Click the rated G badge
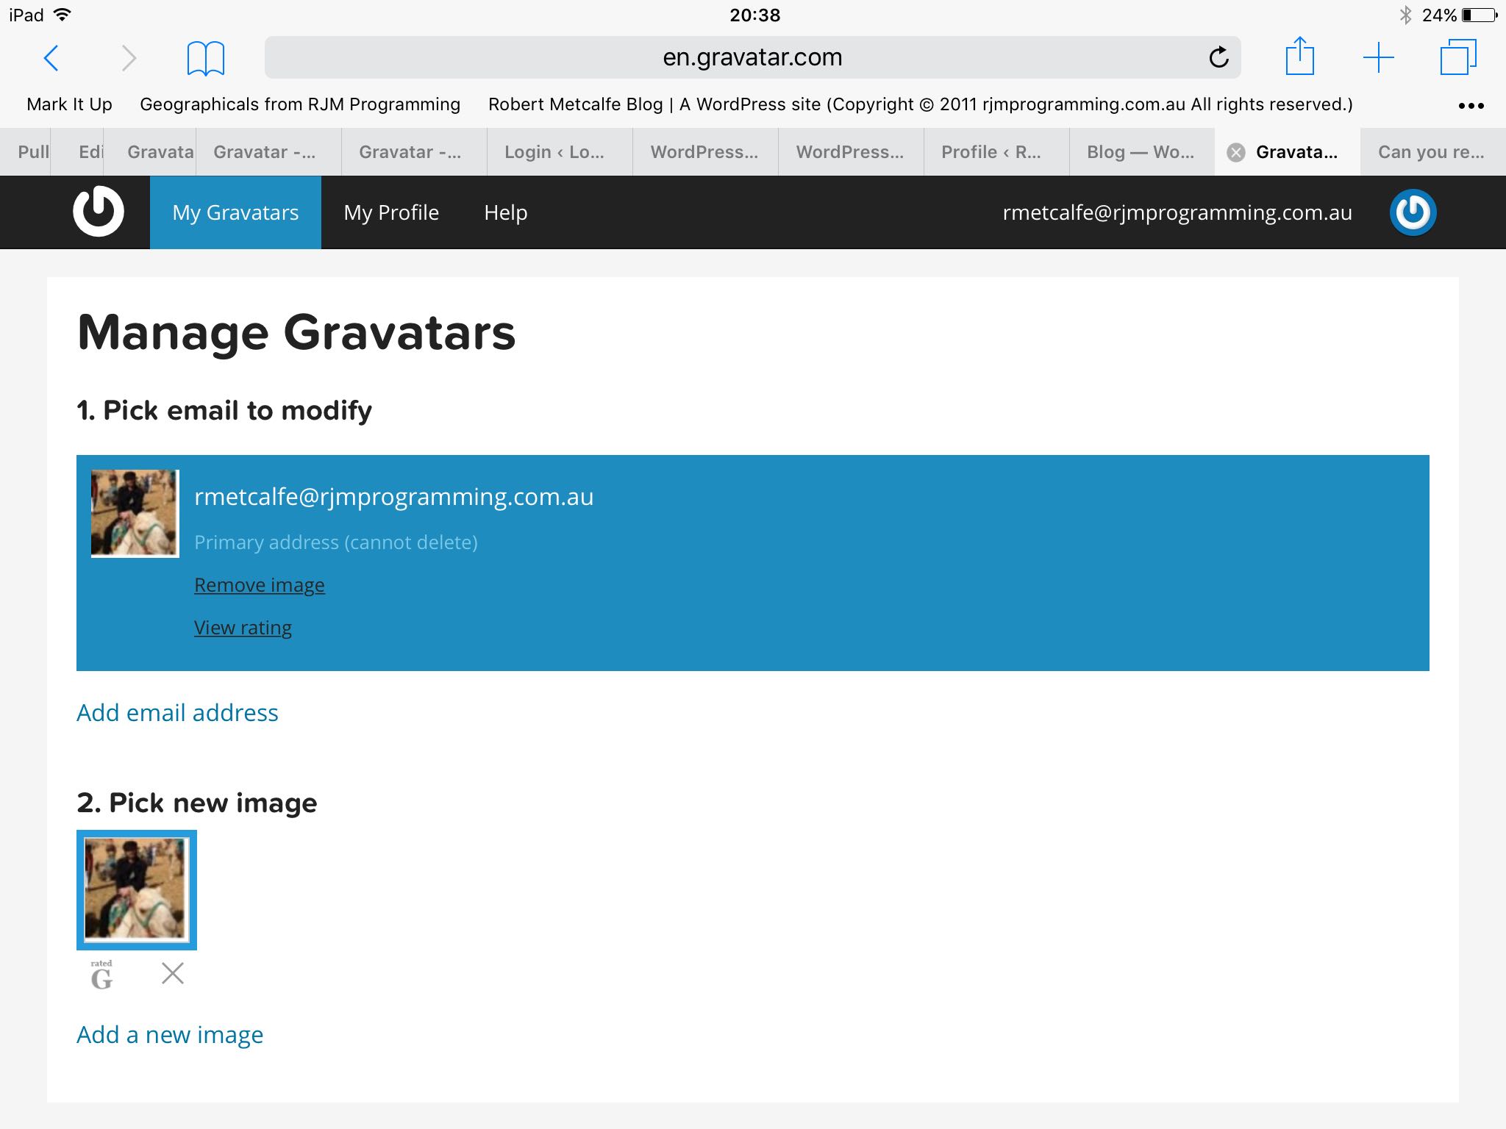Screen dimensions: 1506x1129 pos(101,975)
